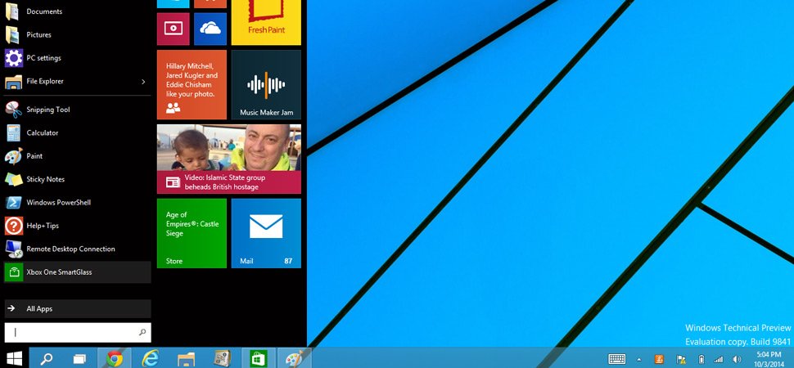Show hidden tray icons arrow
Image resolution: width=794 pixels, height=368 pixels.
pos(639,359)
